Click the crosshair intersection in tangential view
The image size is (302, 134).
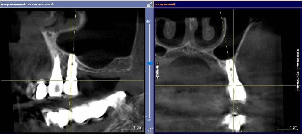point(71,81)
